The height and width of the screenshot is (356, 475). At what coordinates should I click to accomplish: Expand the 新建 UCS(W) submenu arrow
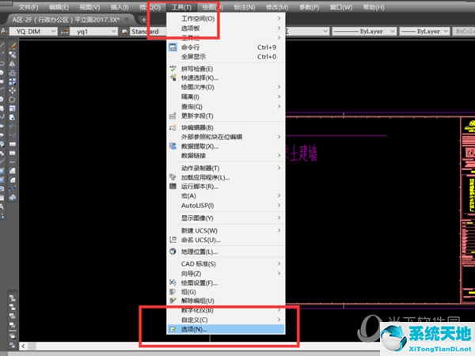pos(279,230)
